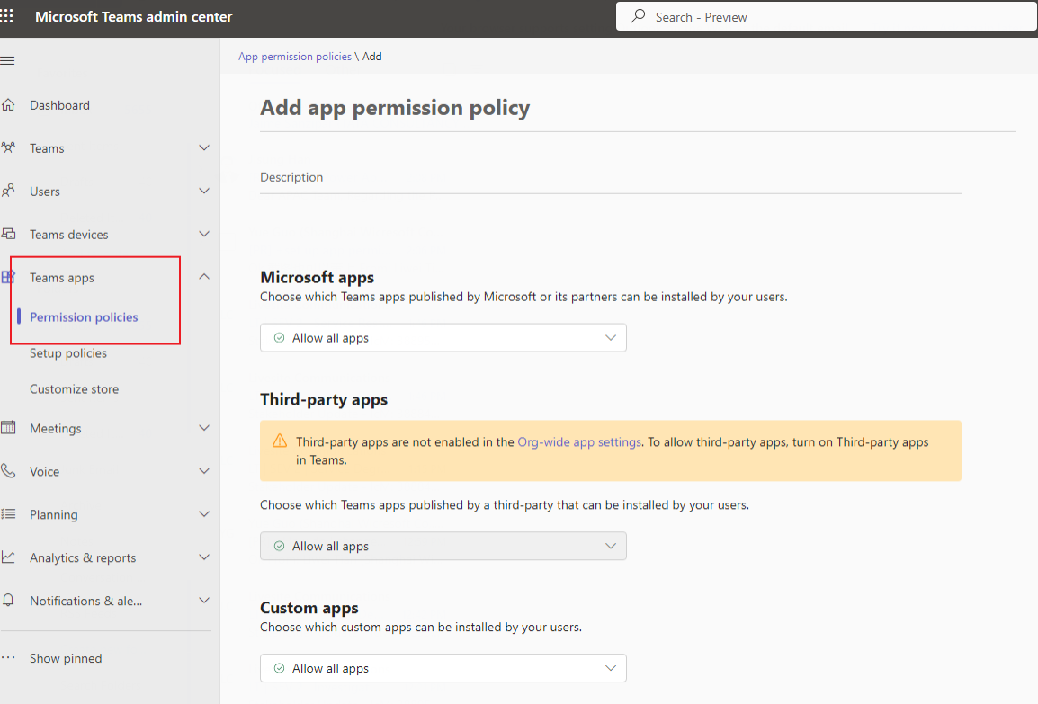Click the Microsoft Teams admin center title

coord(134,16)
